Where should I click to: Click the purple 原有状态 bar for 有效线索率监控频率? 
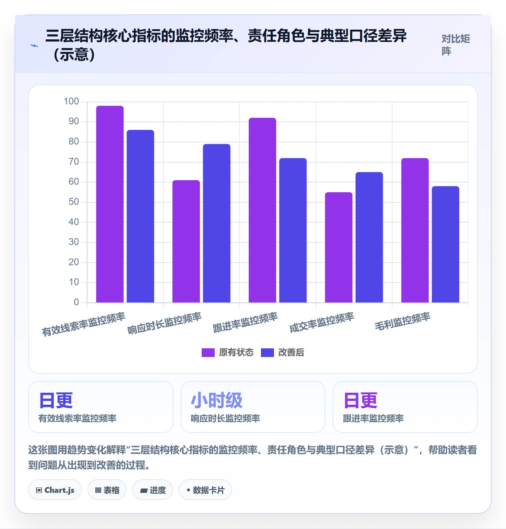(x=110, y=204)
